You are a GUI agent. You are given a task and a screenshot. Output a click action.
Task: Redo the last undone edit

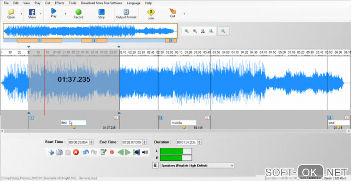point(94,152)
